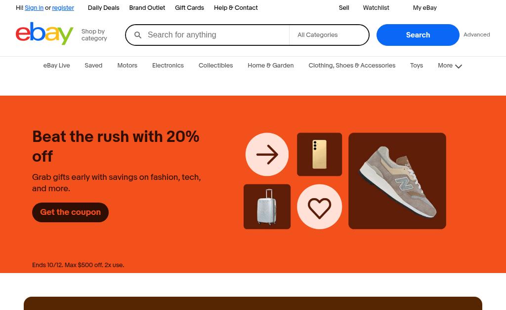The width and height of the screenshot is (506, 310).
Task: Click the blue Search button
Action: (x=418, y=35)
